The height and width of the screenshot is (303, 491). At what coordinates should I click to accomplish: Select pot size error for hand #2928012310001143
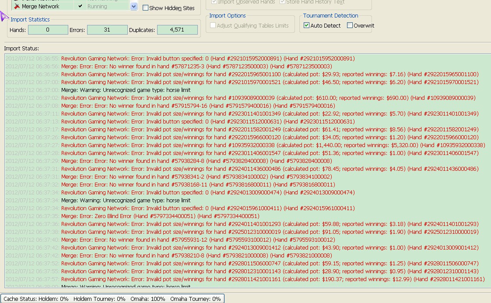coord(242,271)
